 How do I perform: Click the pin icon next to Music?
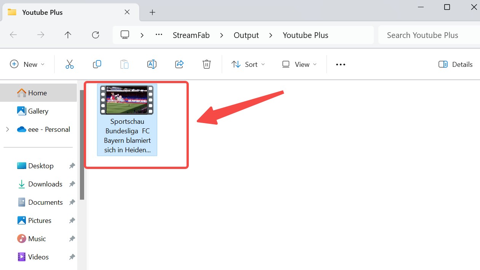pyautogui.click(x=72, y=239)
